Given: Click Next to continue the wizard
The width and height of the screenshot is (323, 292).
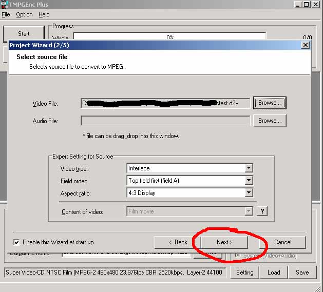Looking at the screenshot, I should 224,242.
